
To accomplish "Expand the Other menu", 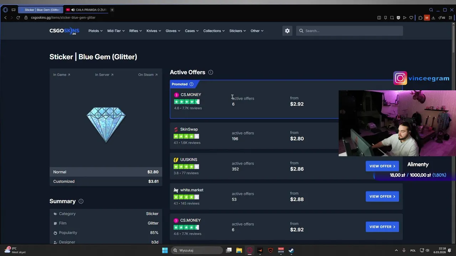I will [257, 31].
